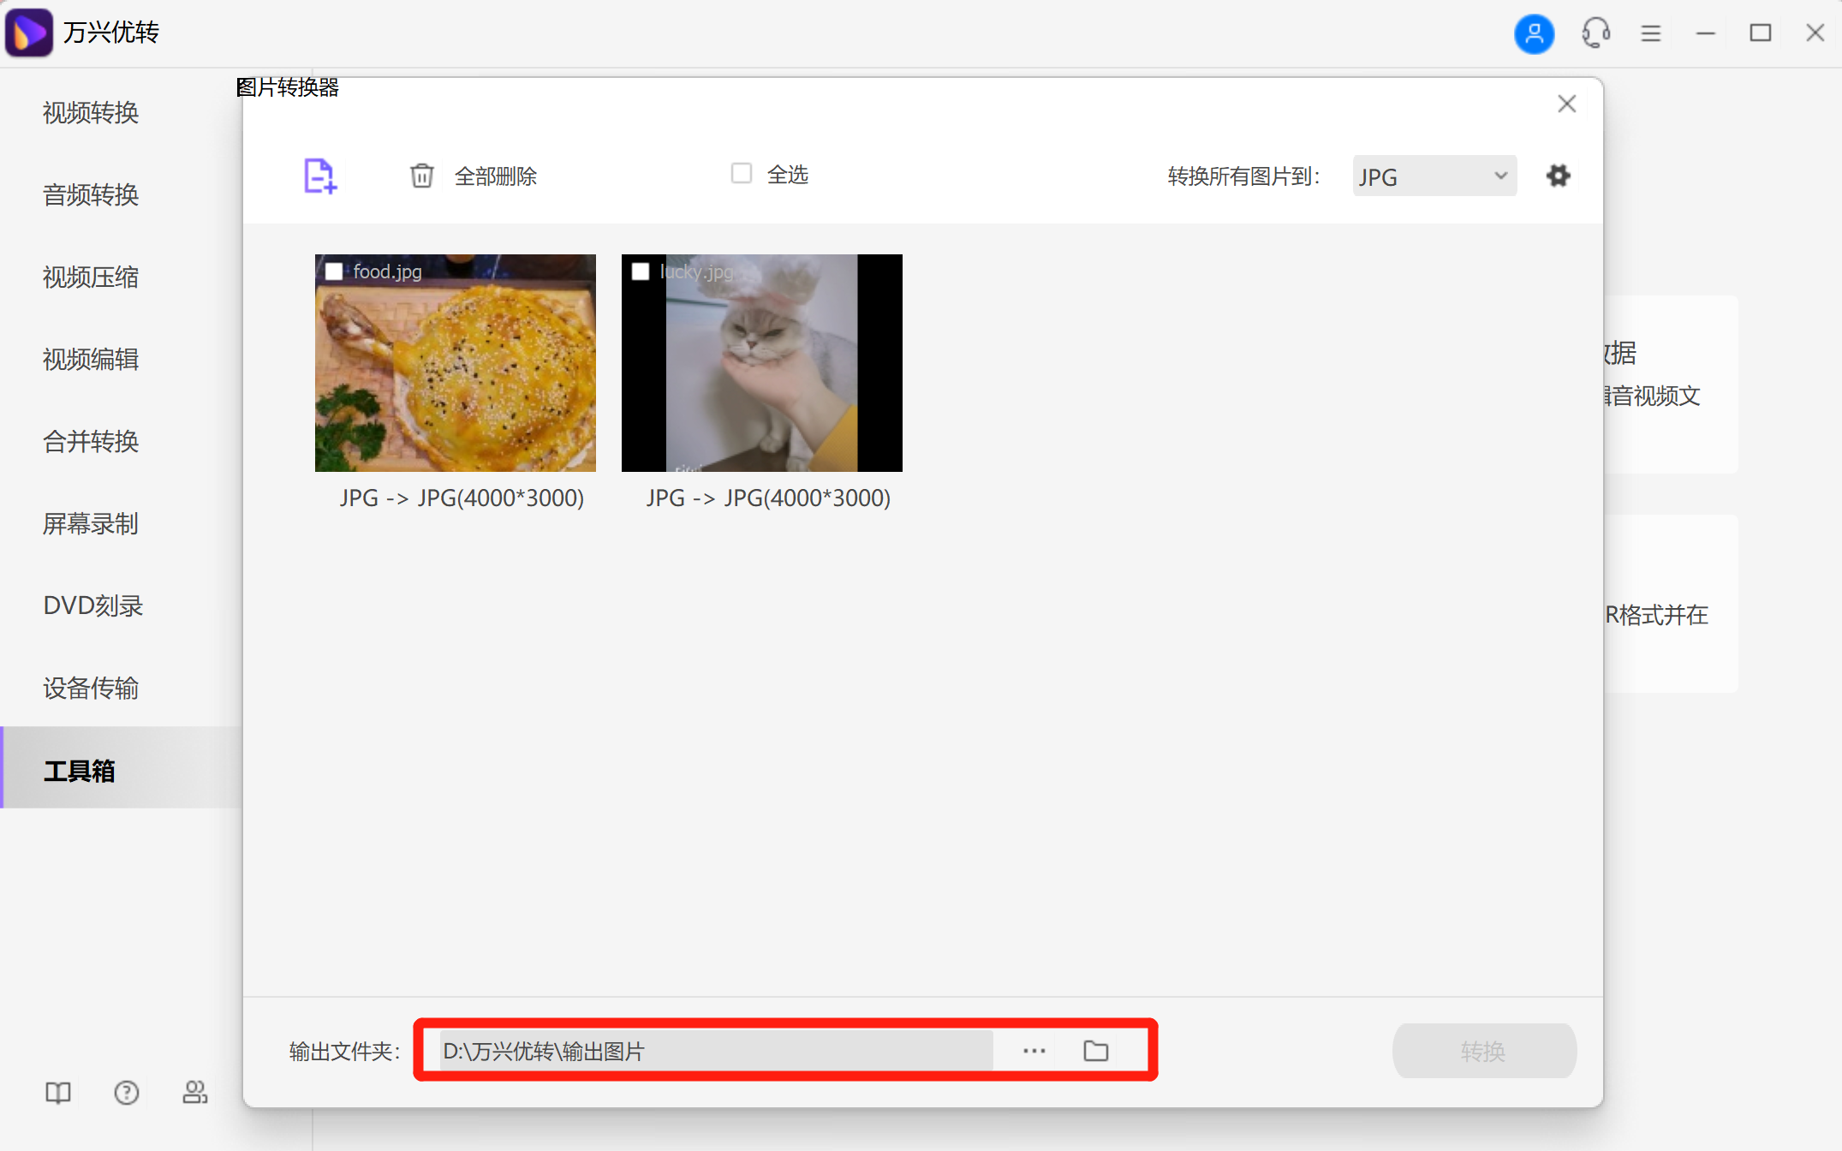
Task: Select 屏幕录制 from the sidebar
Action: pos(90,524)
